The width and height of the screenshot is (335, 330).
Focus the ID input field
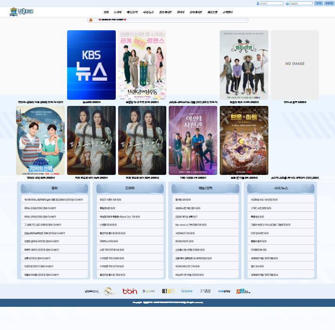point(272,3)
